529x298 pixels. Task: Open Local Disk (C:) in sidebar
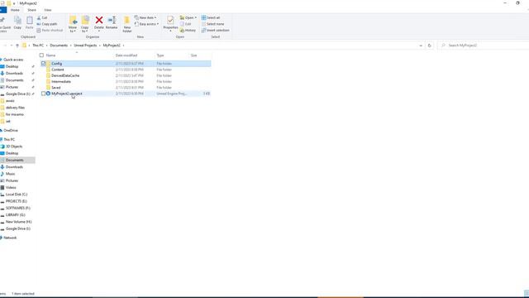pos(17,195)
